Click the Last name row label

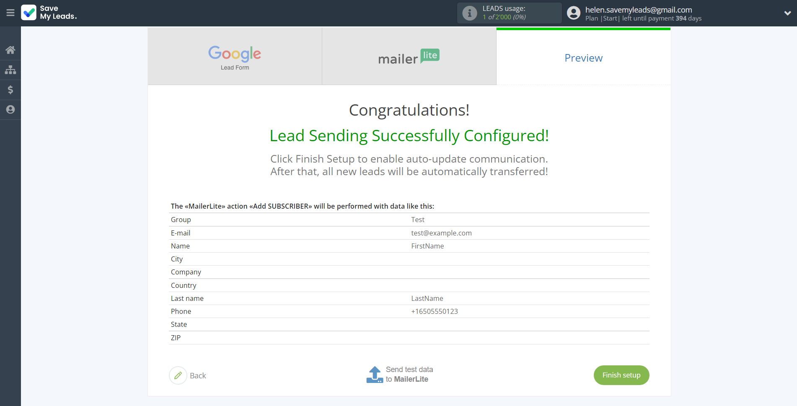(187, 298)
